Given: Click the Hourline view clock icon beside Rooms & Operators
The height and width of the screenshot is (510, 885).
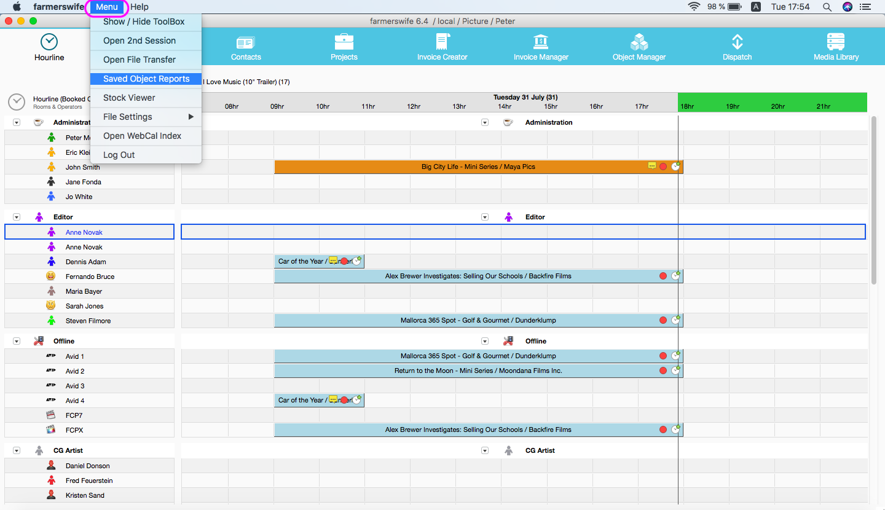Looking at the screenshot, I should (17, 102).
